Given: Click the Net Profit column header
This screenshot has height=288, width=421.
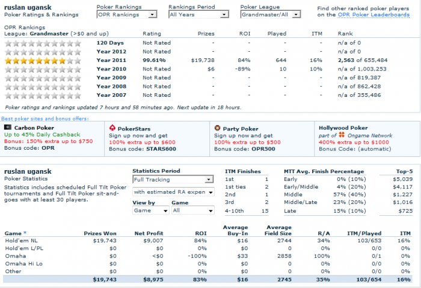Looking at the screenshot, I should pos(149,233).
